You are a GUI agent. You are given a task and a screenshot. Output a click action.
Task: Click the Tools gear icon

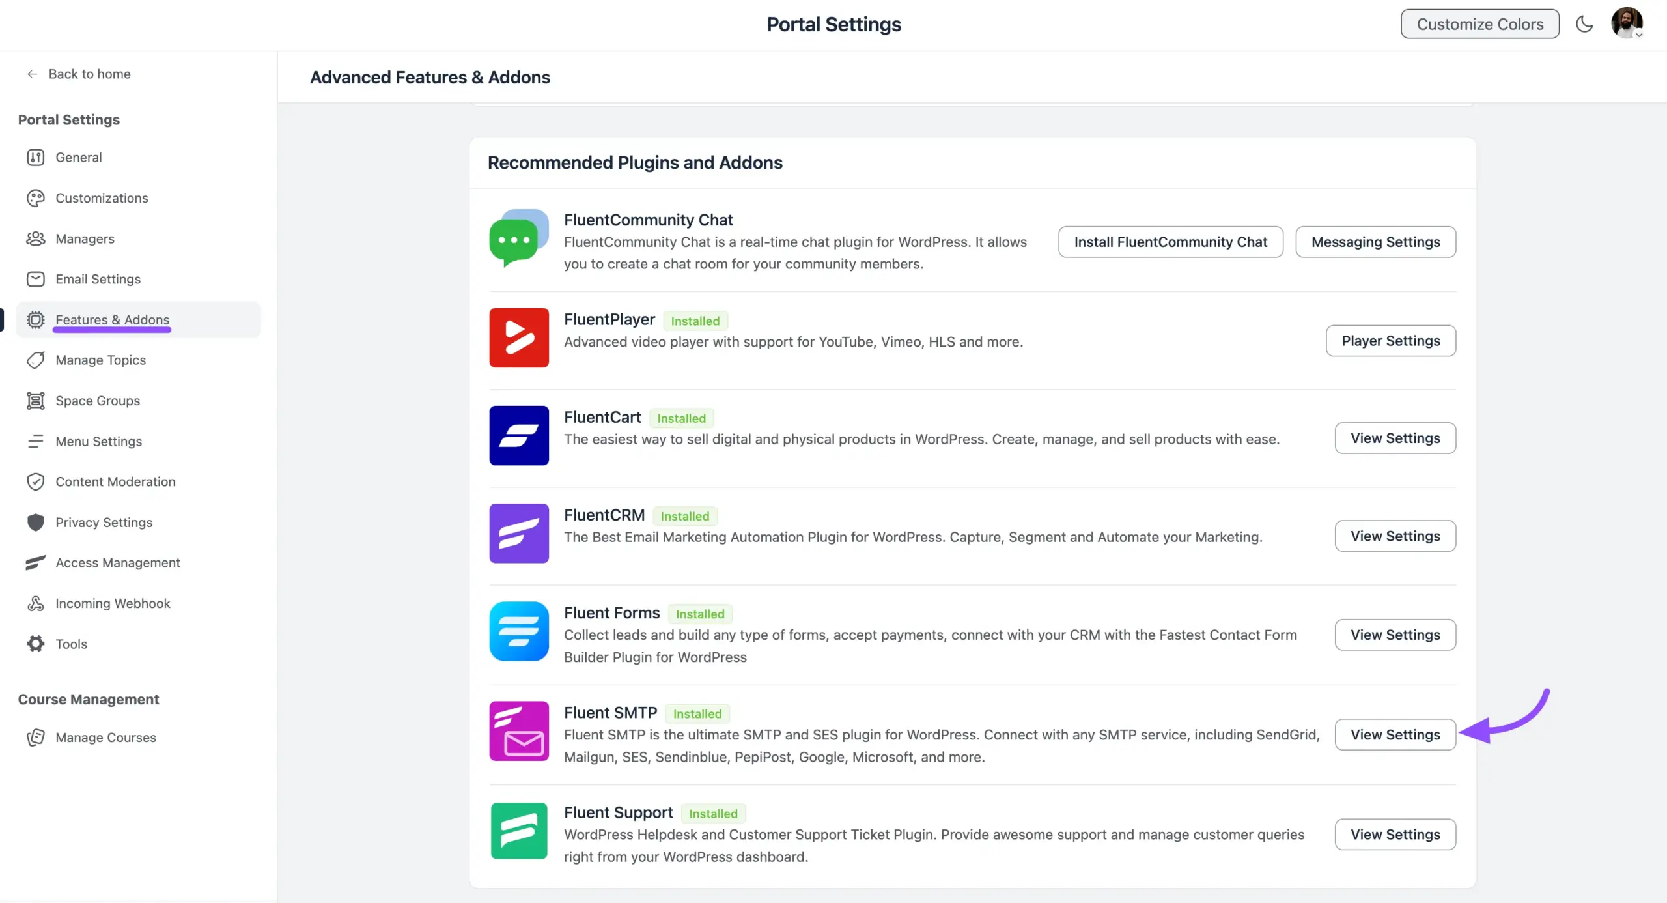pyautogui.click(x=36, y=644)
